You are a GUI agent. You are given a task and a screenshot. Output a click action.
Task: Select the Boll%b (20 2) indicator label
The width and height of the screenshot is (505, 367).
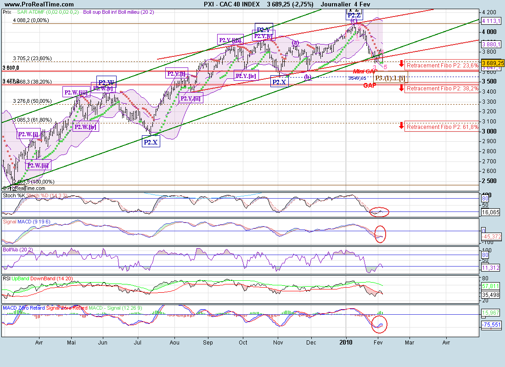[18, 250]
